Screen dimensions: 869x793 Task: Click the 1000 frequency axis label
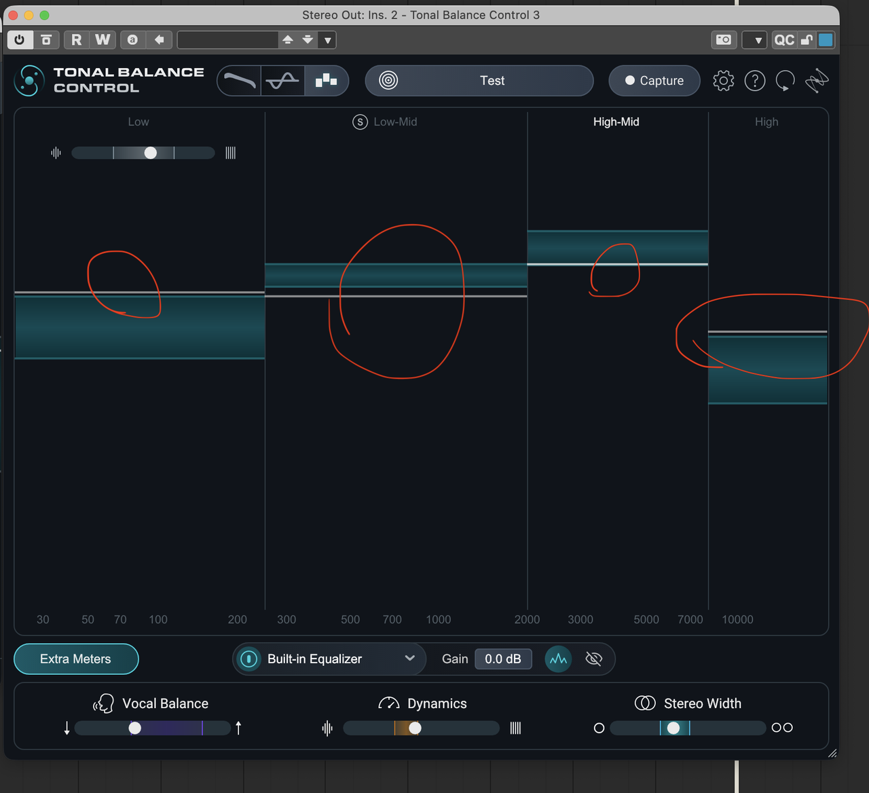coord(439,620)
